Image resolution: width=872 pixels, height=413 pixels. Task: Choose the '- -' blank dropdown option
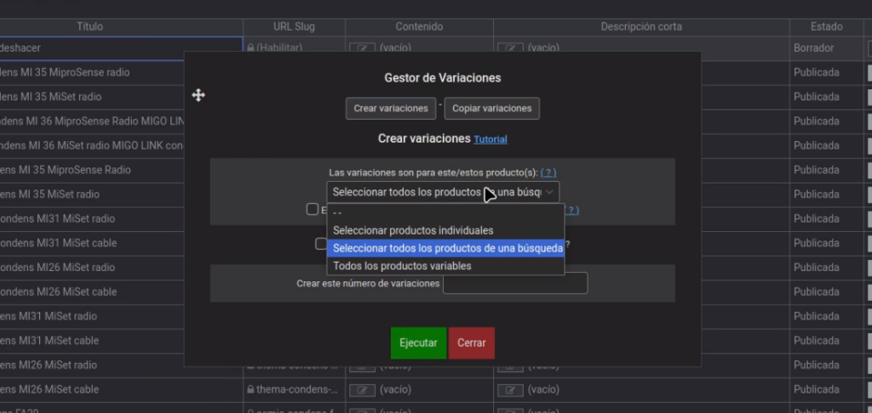pos(445,213)
